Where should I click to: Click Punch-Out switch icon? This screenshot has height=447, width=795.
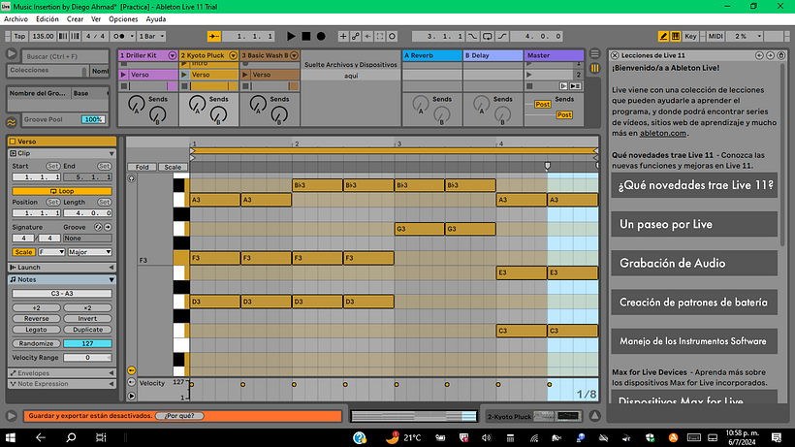502,36
